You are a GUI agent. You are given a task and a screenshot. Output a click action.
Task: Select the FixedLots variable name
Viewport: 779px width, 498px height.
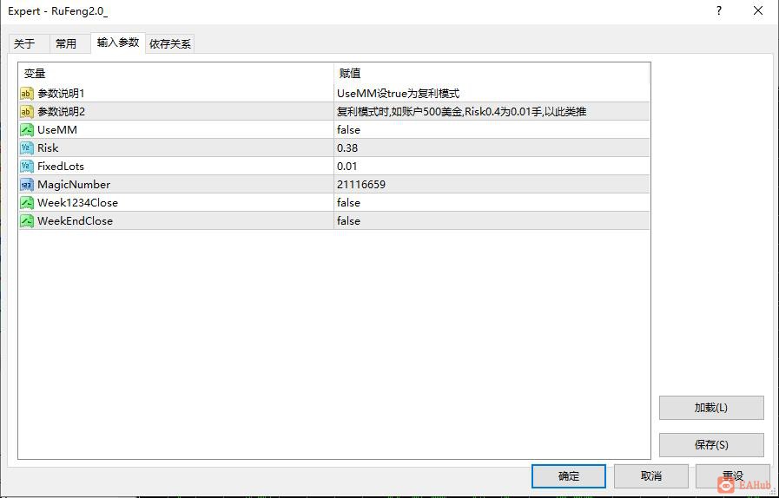pyautogui.click(x=61, y=167)
